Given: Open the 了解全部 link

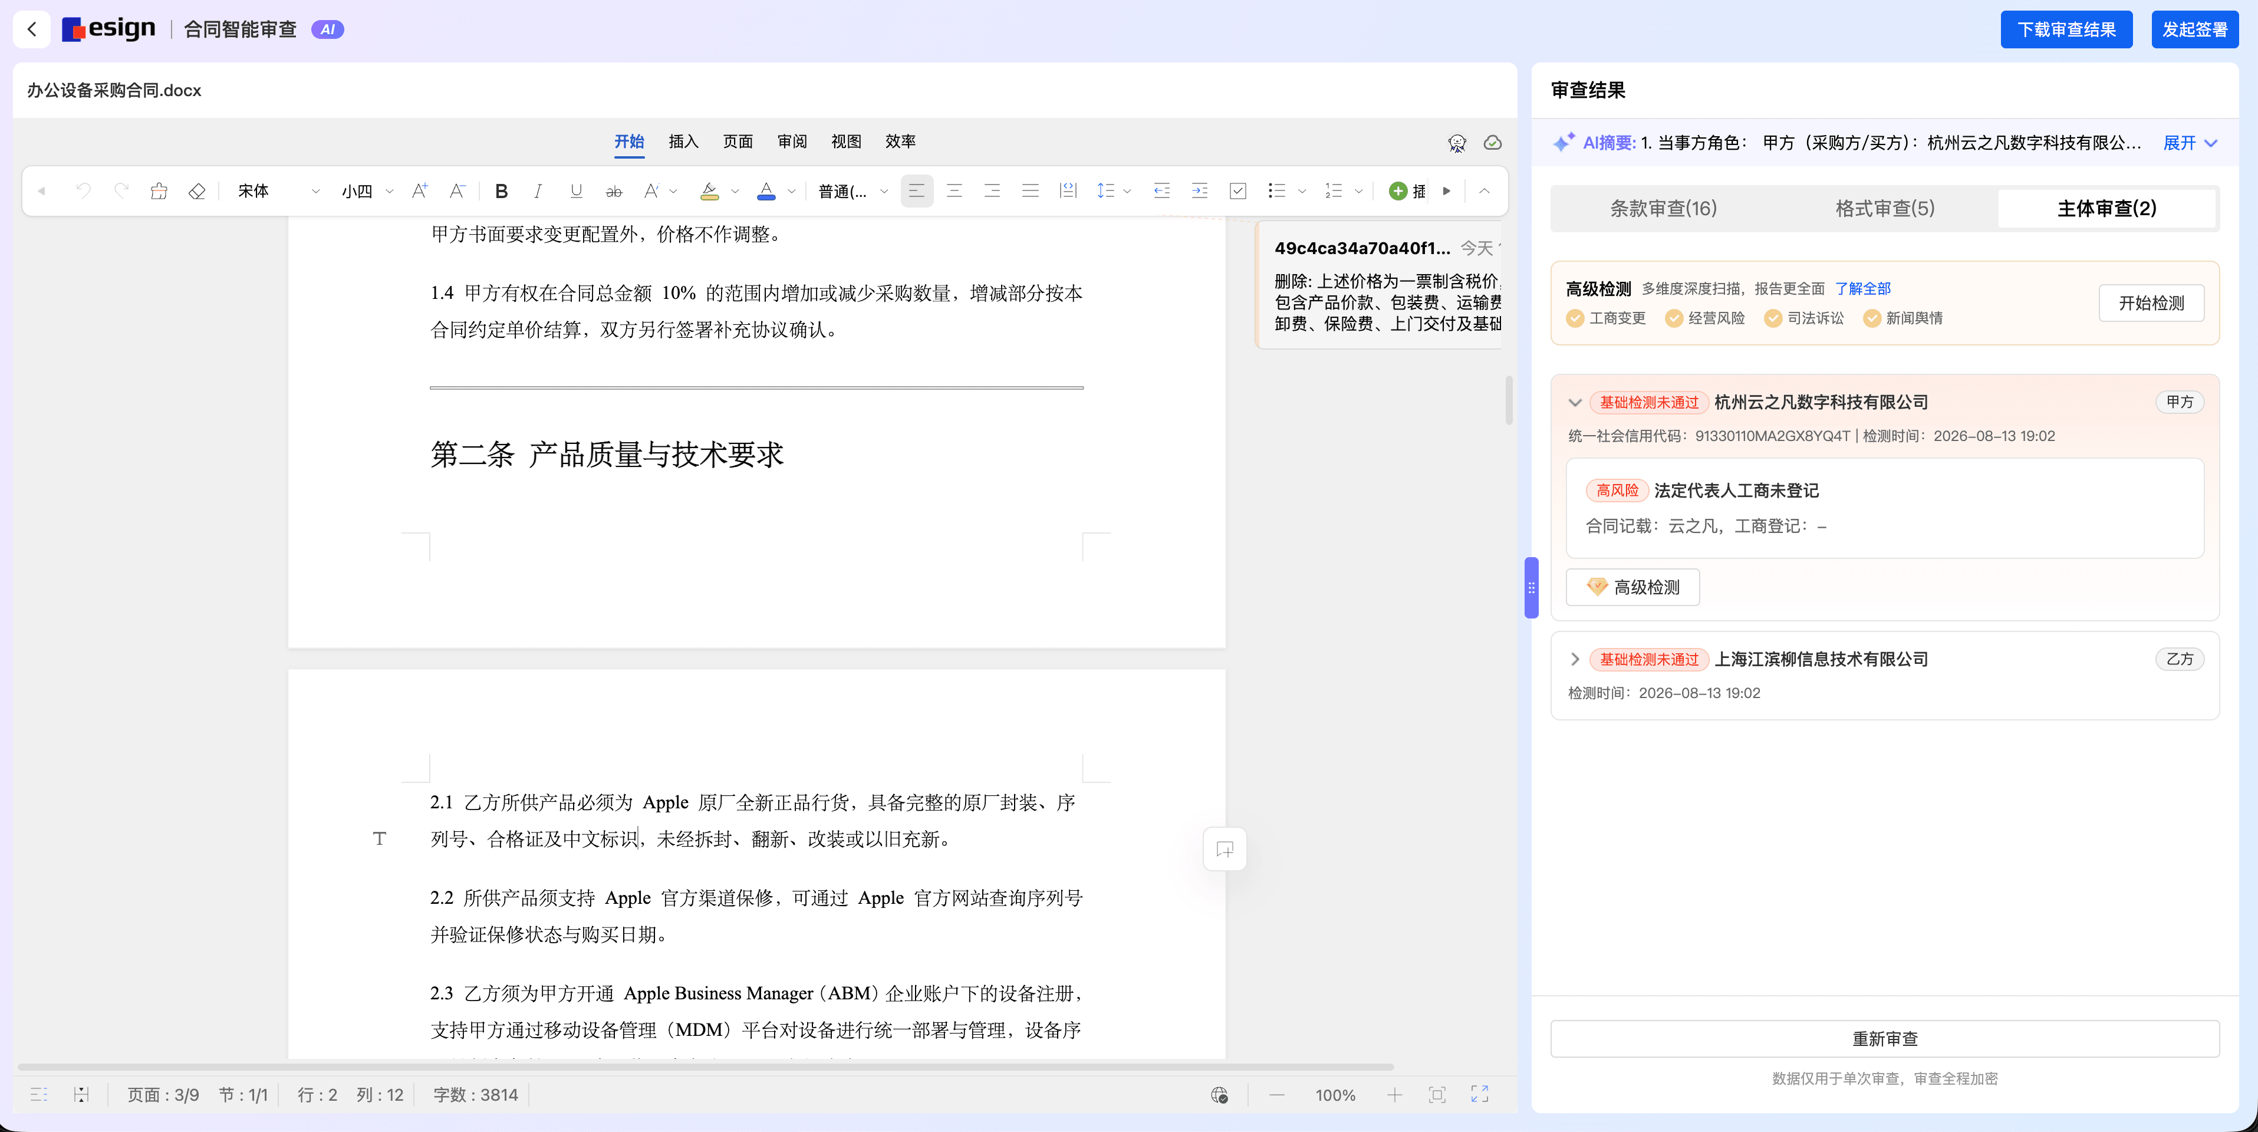Looking at the screenshot, I should pos(1862,288).
